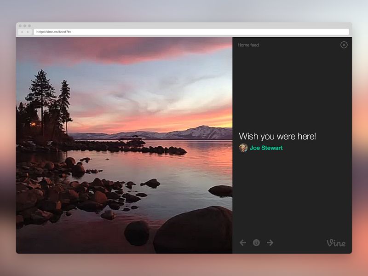Click the Home feed label
Viewport: 368px width, 276px height.
pos(248,45)
